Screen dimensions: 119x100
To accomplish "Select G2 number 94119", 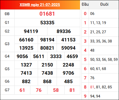I will pyautogui.click(x=31, y=31).
